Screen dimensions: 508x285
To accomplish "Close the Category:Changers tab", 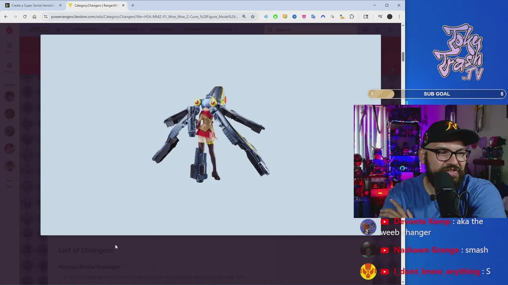I will (x=123, y=5).
